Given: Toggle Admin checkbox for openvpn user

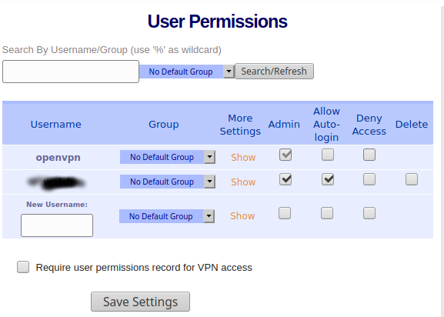Looking at the screenshot, I should 285,155.
